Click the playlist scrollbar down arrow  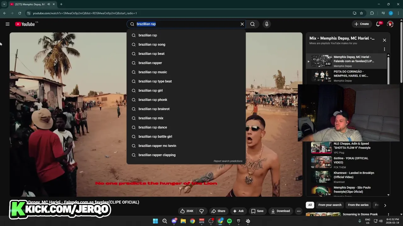point(388,195)
